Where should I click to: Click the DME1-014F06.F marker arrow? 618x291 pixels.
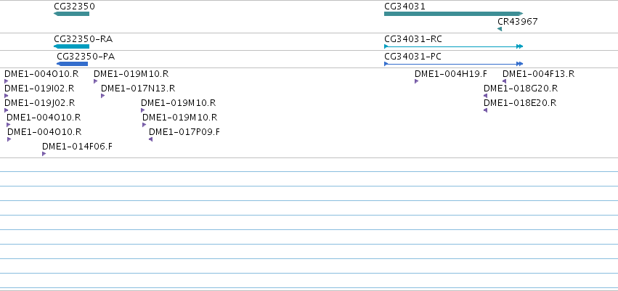(x=44, y=154)
